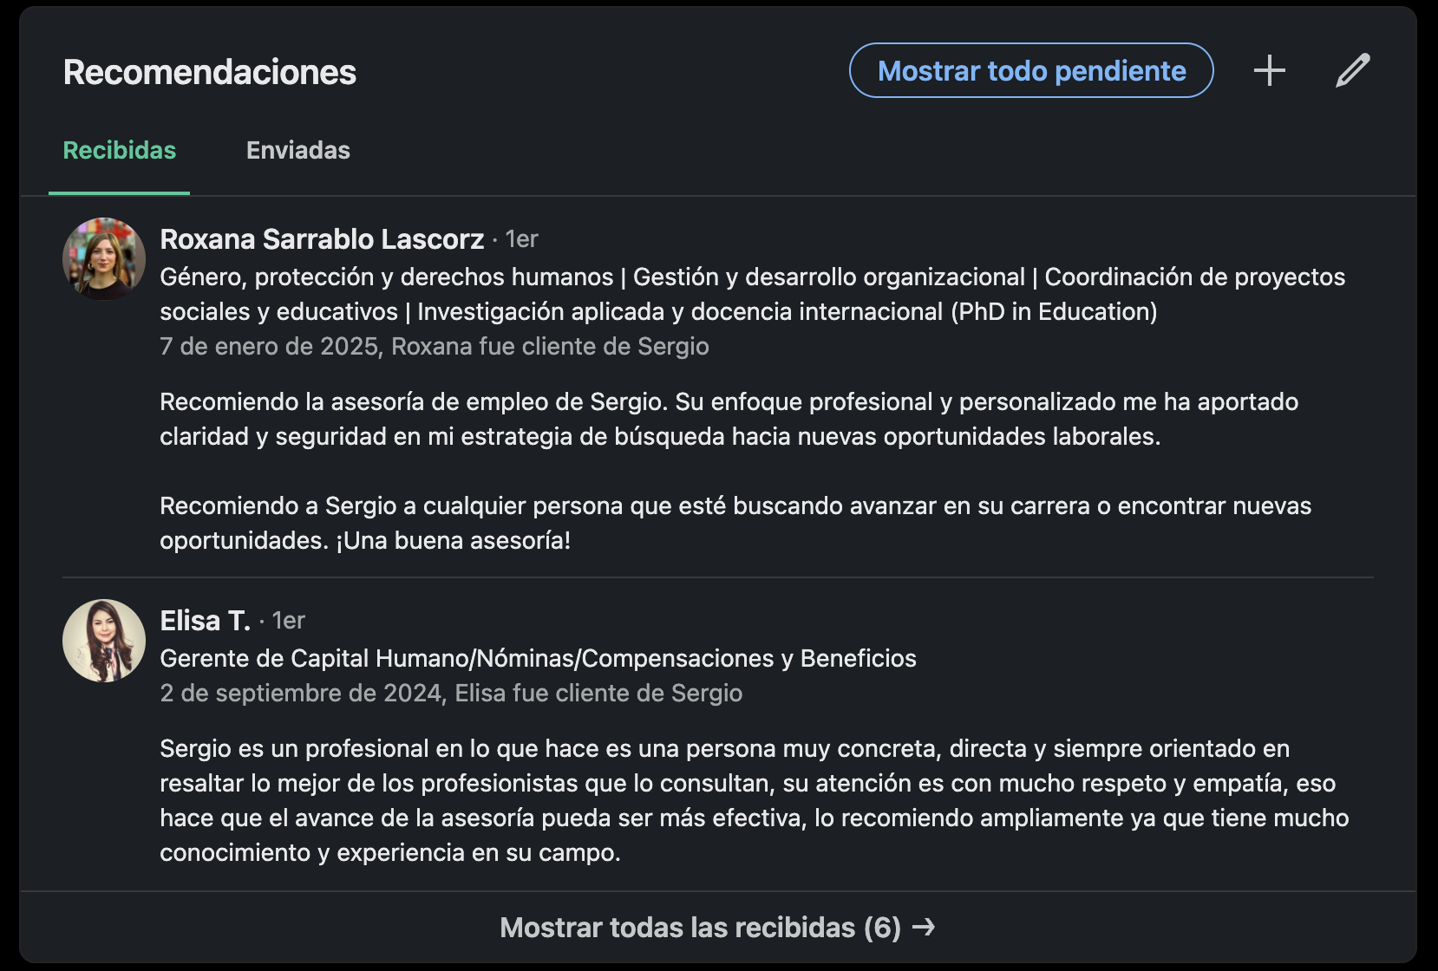Click Roxana's headline about Género and derechos humanos
Viewport: 1438px width, 971px height.
(x=752, y=294)
